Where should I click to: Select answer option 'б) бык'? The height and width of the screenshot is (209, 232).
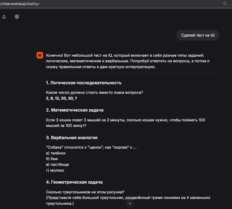[x=52, y=159]
